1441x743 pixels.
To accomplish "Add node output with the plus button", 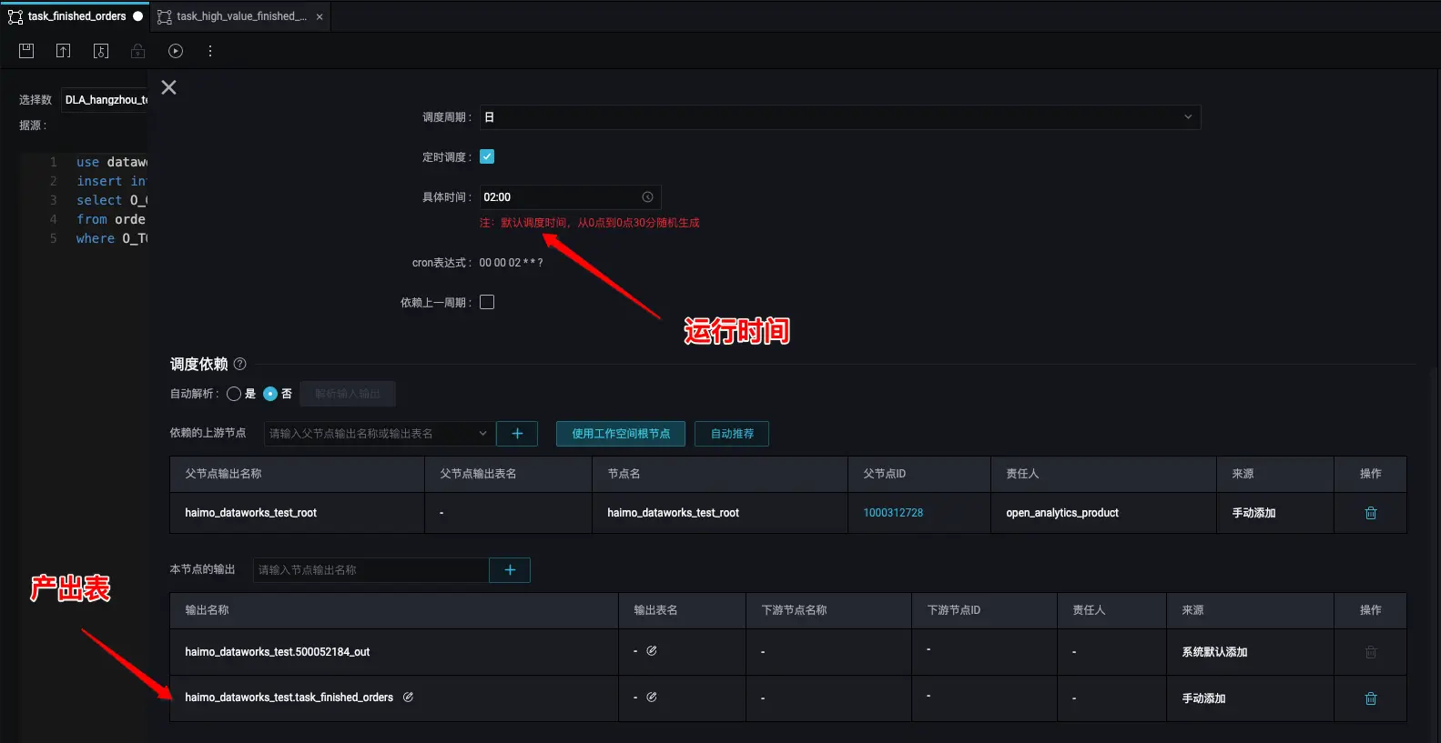I will click(510, 570).
